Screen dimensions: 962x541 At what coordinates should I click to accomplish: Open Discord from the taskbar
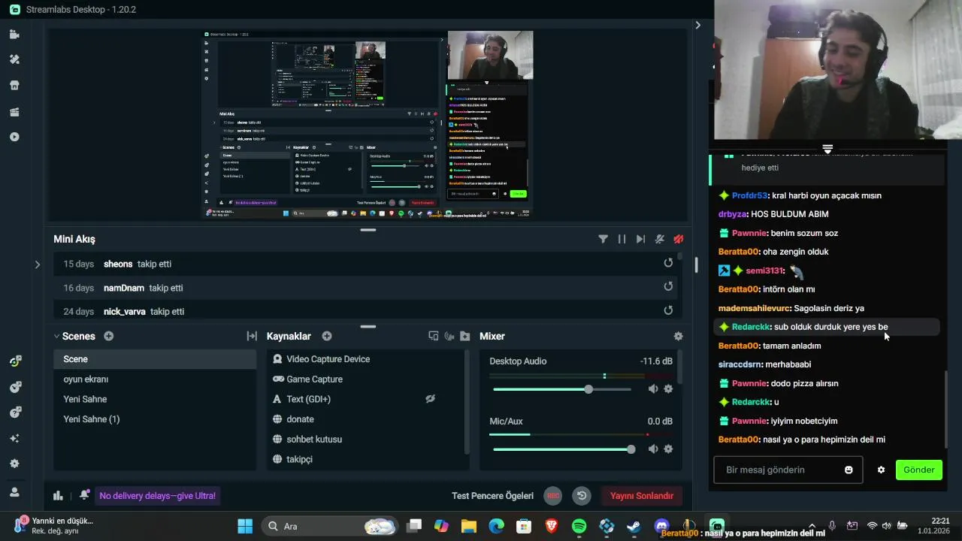(x=661, y=526)
